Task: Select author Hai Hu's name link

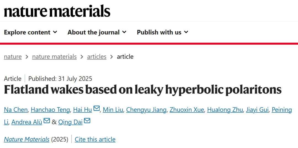Action: click(x=82, y=110)
